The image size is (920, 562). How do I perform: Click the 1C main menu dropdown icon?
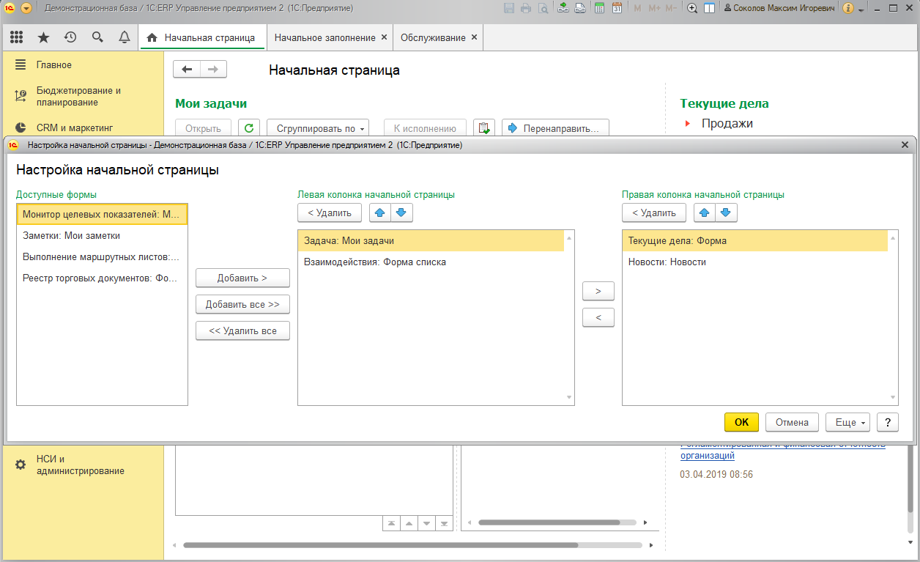click(26, 8)
